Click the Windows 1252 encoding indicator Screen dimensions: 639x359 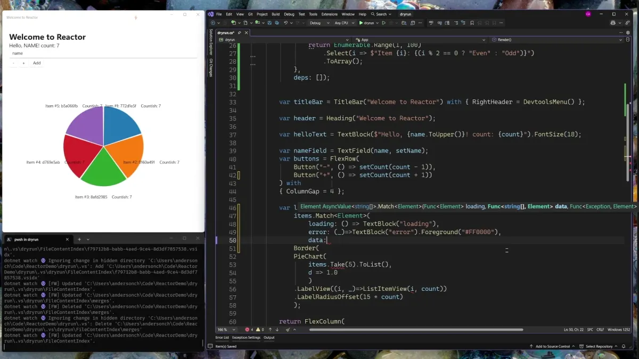pyautogui.click(x=618, y=330)
